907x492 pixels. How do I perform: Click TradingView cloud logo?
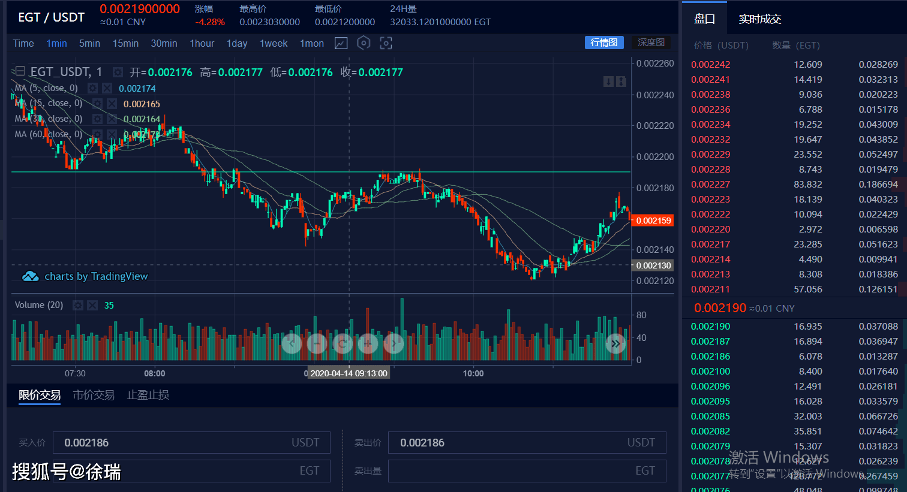30,276
